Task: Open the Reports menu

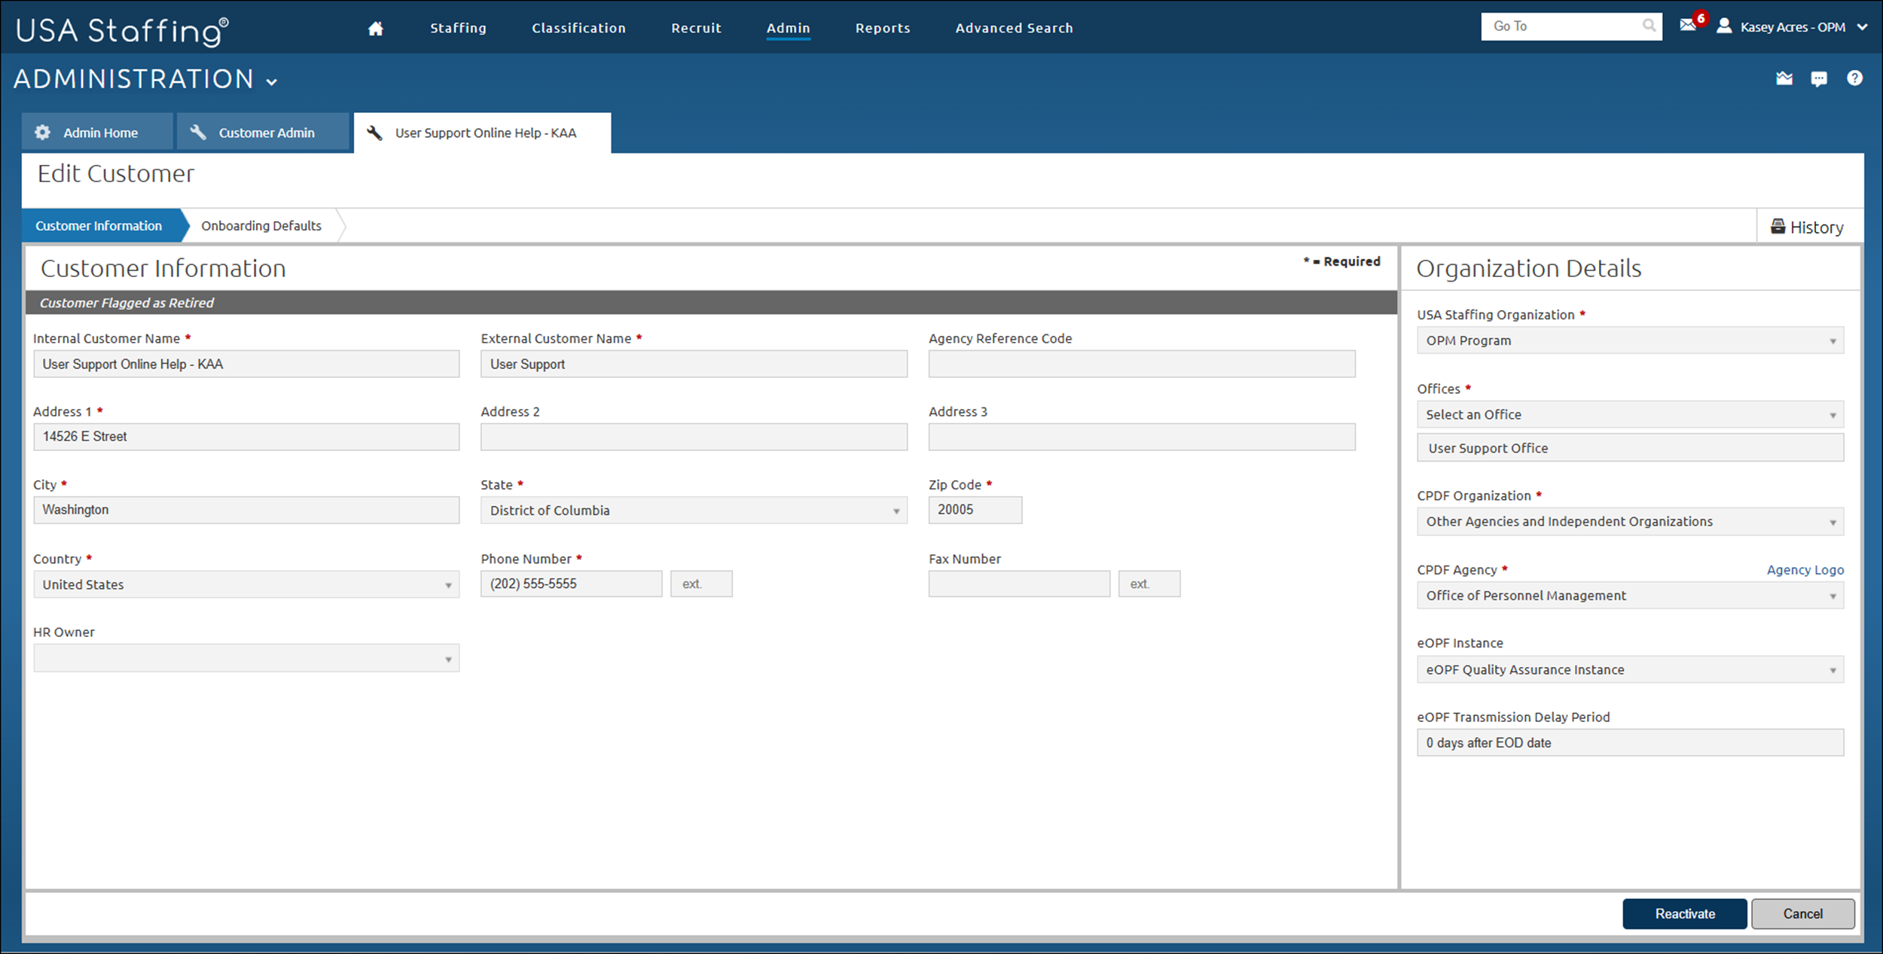Action: point(883,28)
